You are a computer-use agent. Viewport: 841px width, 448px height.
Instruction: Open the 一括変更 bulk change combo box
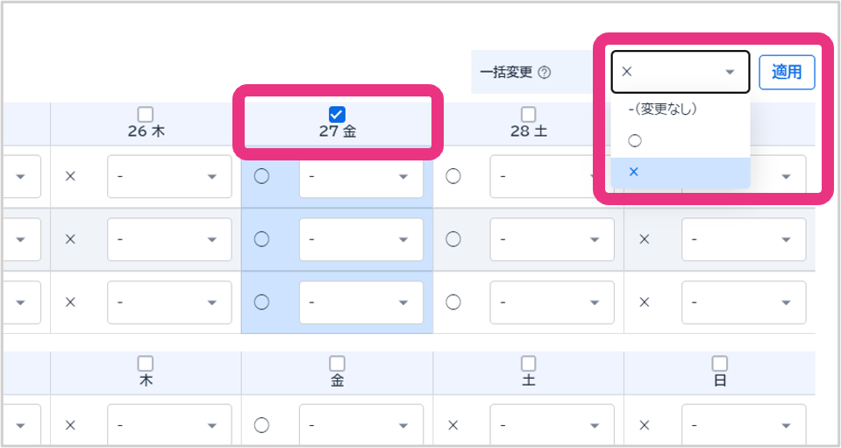coord(680,72)
